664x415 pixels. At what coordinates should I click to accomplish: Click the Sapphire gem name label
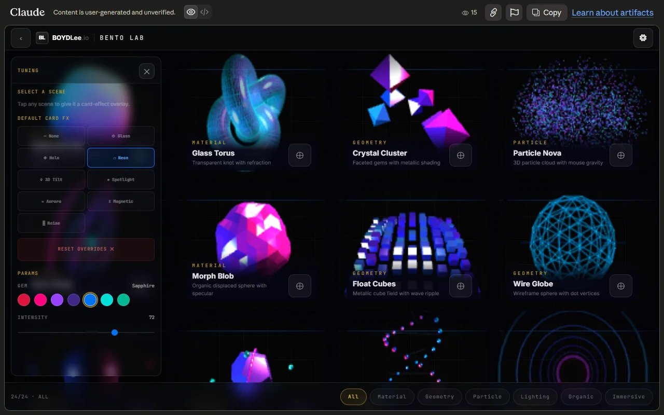pyautogui.click(x=143, y=286)
